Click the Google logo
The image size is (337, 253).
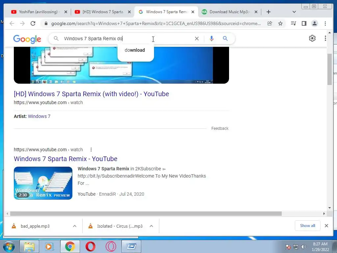[27, 39]
